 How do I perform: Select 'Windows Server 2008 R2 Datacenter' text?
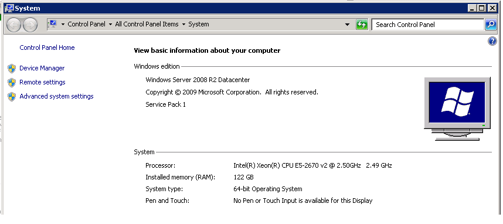198,80
